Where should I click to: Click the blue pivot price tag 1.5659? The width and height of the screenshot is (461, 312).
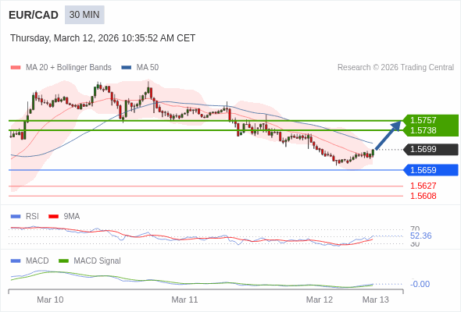[x=431, y=170]
